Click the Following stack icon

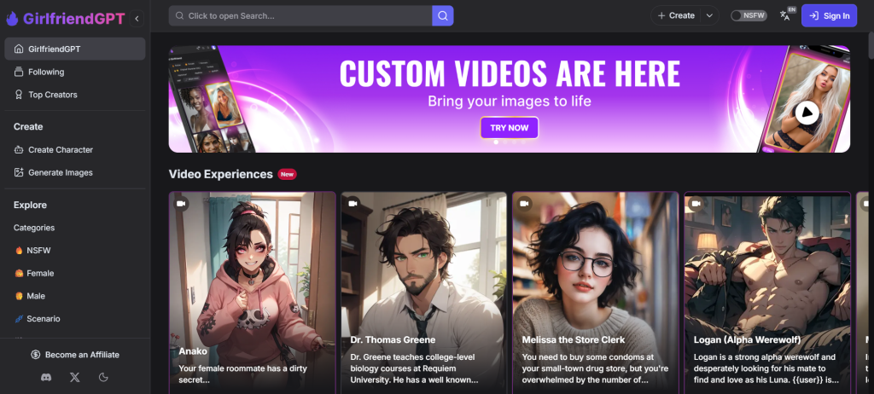click(19, 72)
